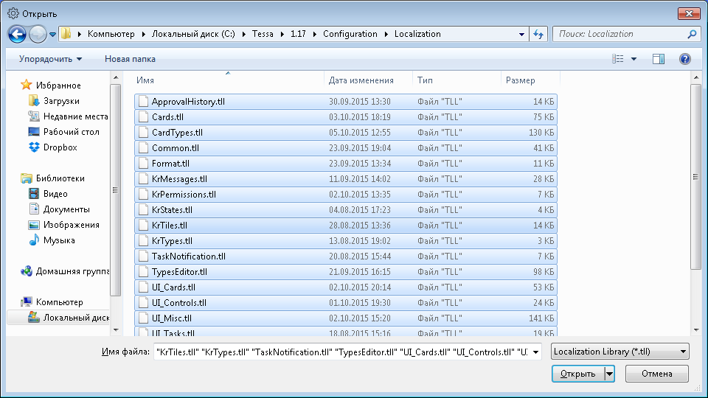Click the search magnifier icon
The height and width of the screenshot is (398, 708).
tap(693, 34)
